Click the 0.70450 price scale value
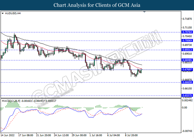This screenshot has height=138, width=194. (x=187, y=36)
